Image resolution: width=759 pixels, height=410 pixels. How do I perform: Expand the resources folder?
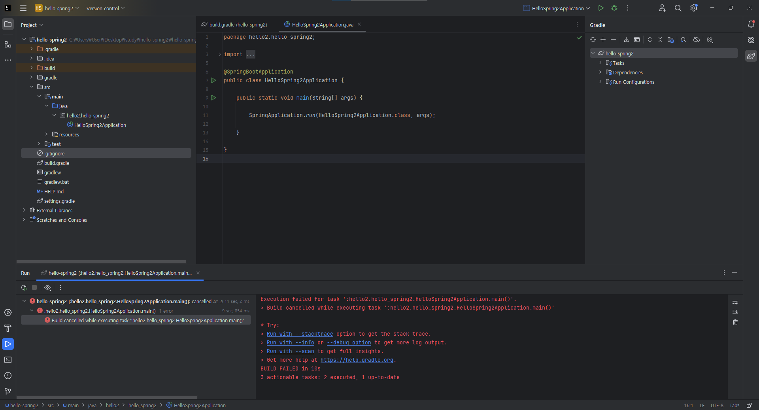(47, 134)
